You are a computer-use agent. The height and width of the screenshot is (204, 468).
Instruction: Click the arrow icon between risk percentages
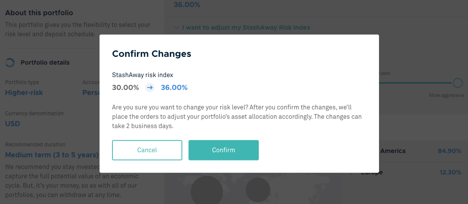tap(150, 88)
